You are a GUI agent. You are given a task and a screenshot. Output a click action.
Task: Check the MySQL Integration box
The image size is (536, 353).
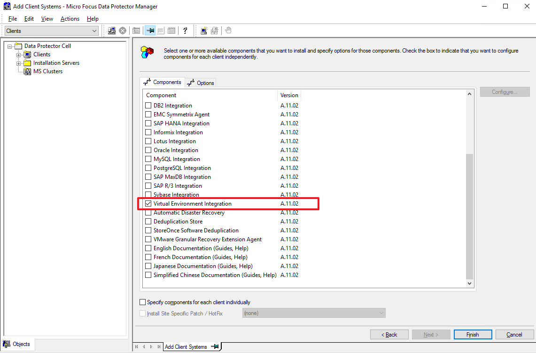(x=148, y=159)
